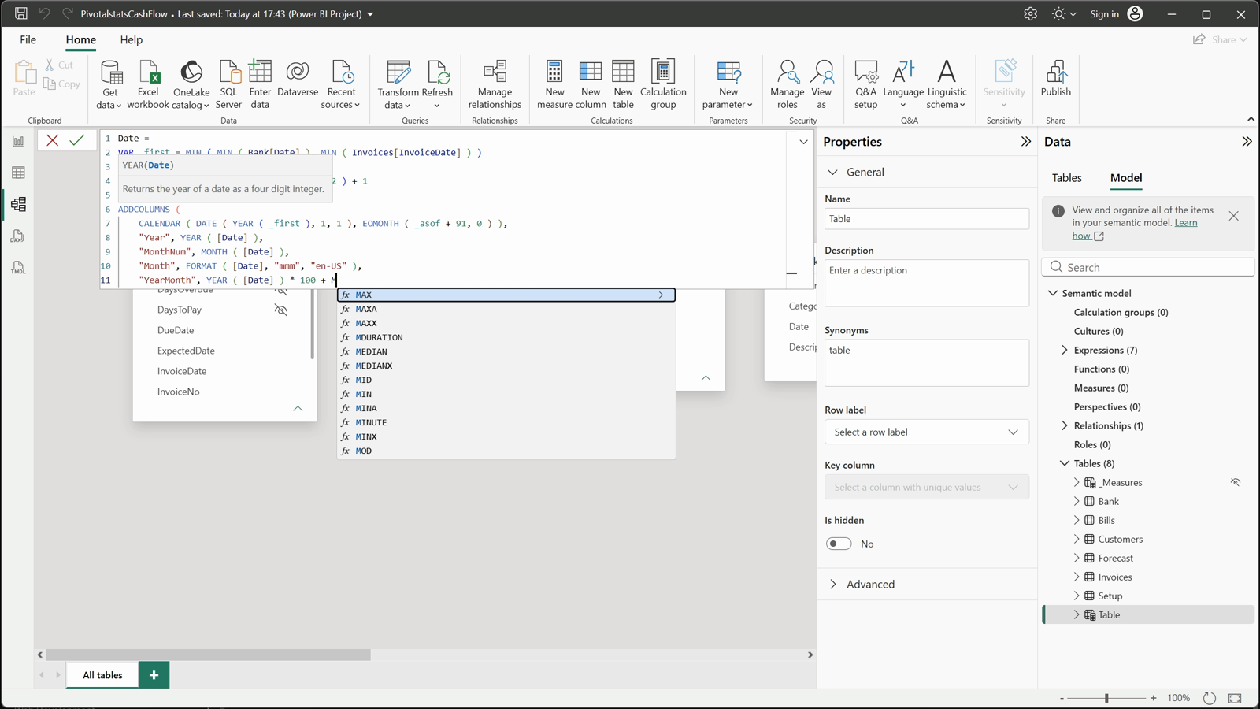Cancel the formula edit with X

click(53, 140)
